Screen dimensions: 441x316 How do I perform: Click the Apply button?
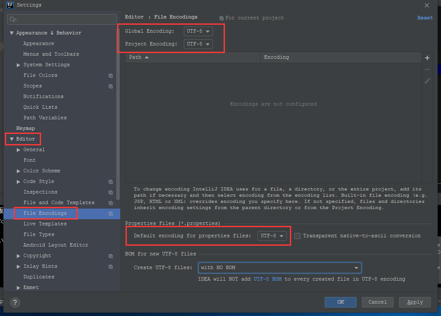coord(415,302)
